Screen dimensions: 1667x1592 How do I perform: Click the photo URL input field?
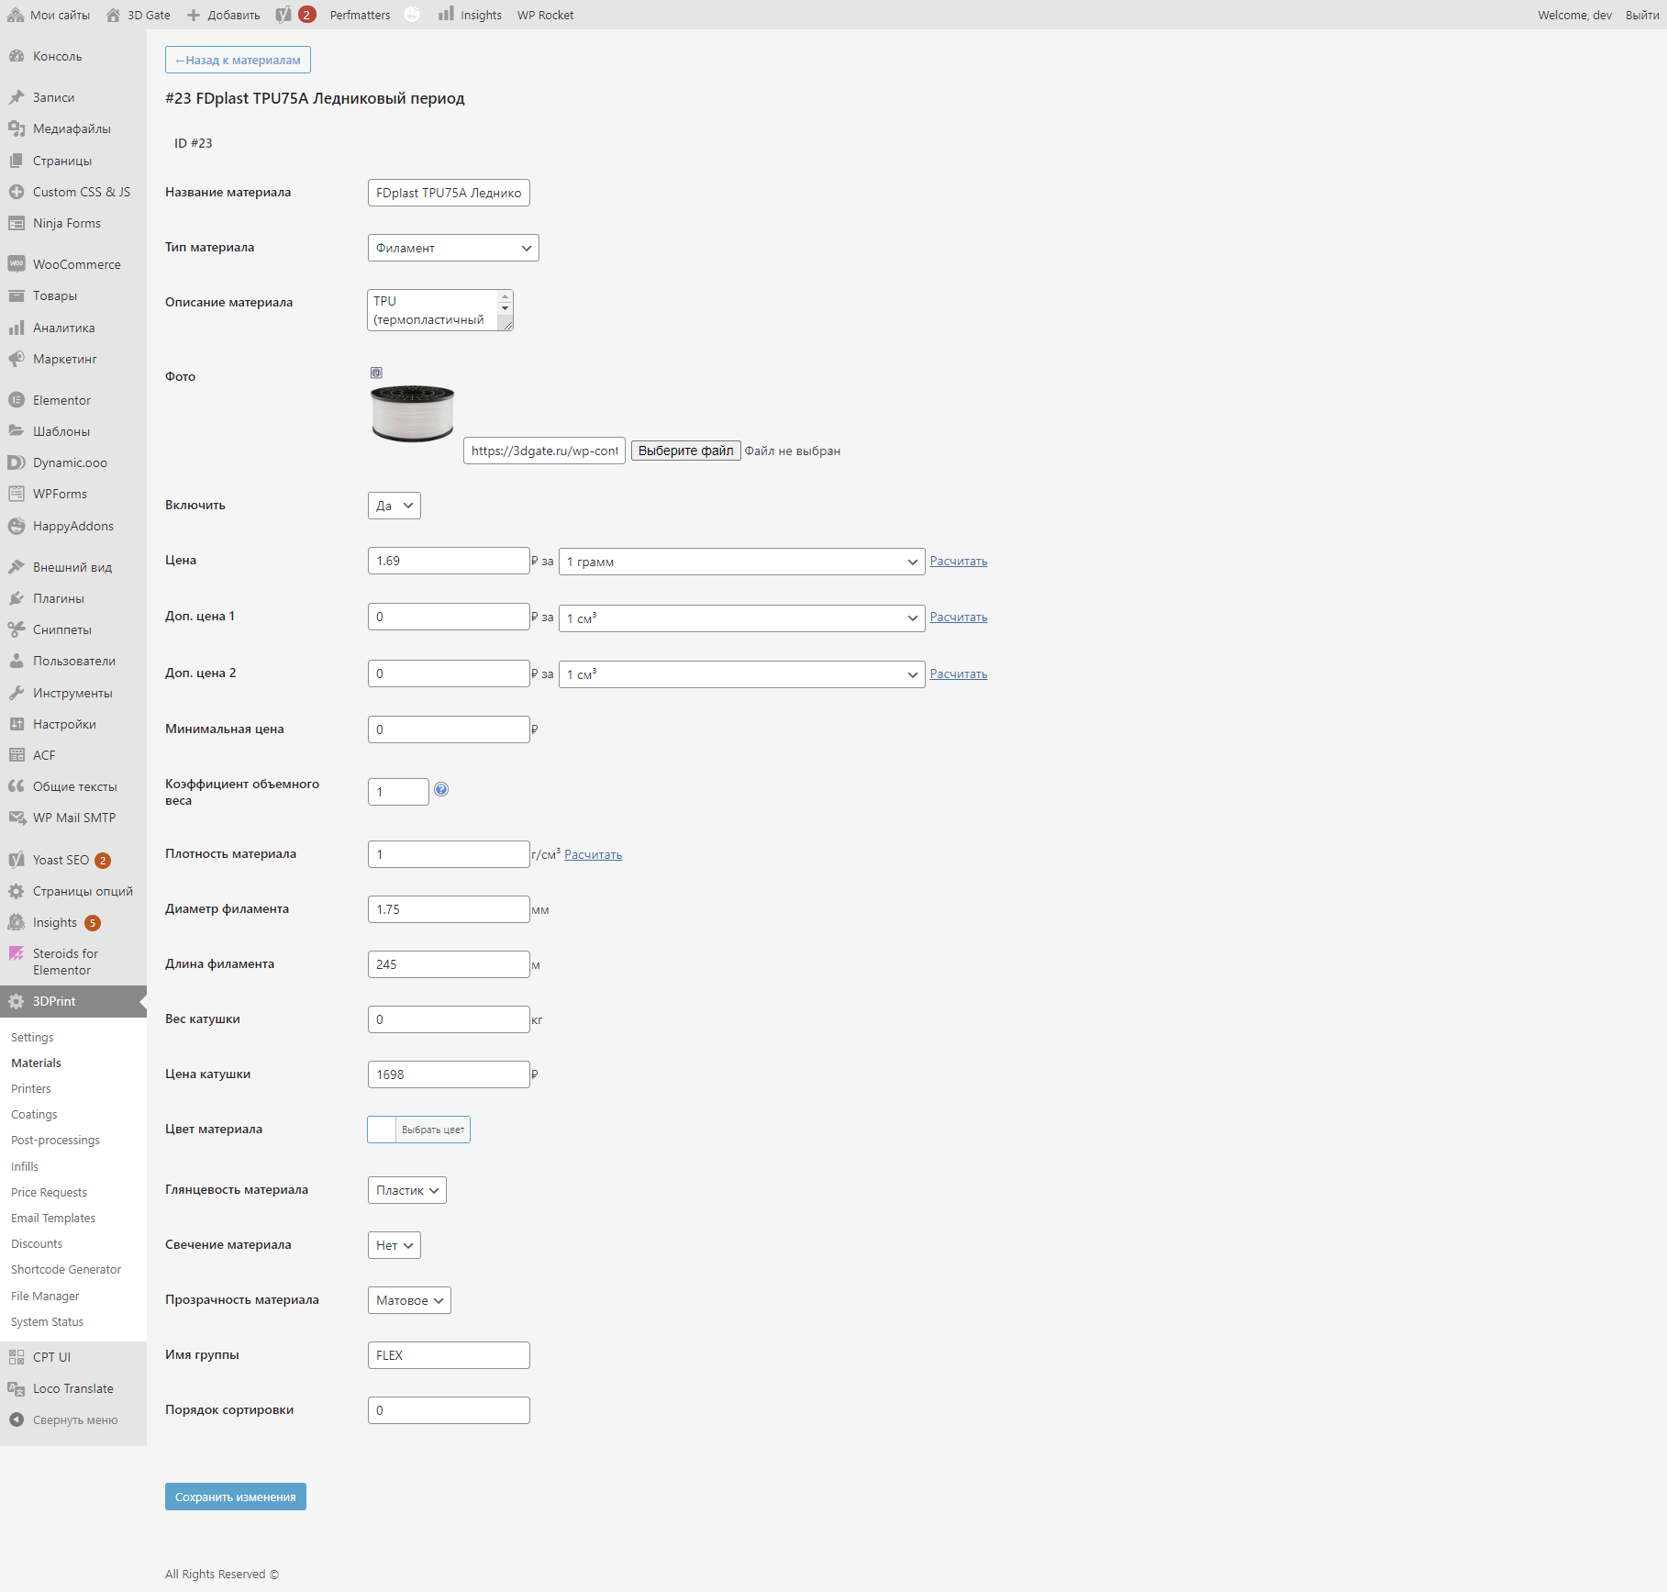pos(544,451)
